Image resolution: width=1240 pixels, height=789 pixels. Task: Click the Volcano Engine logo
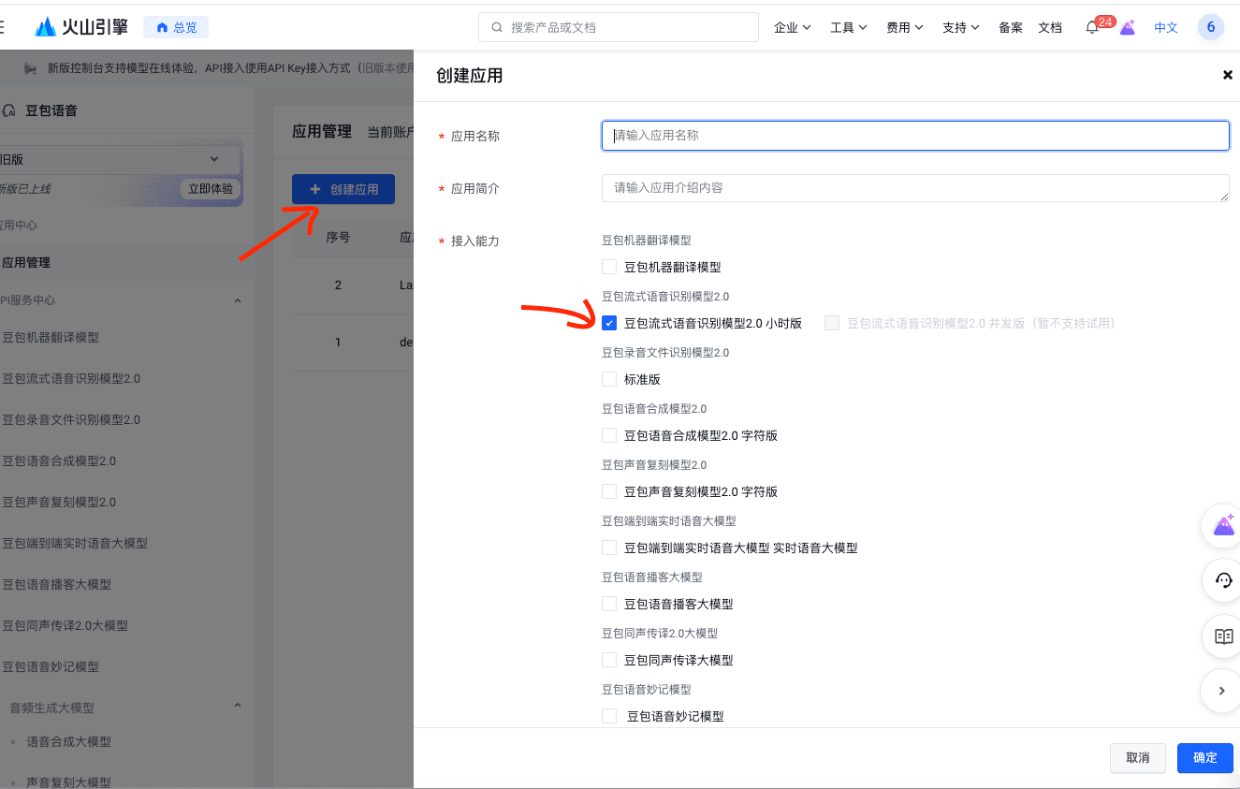point(81,27)
